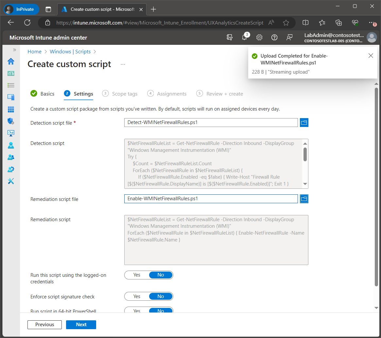Open the Apps grid icon in sidebar

click(x=11, y=109)
